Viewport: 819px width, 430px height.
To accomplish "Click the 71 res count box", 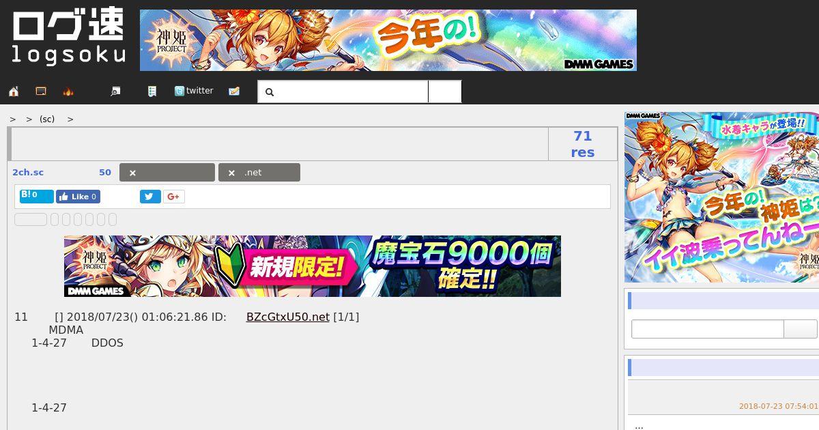I will 583,144.
